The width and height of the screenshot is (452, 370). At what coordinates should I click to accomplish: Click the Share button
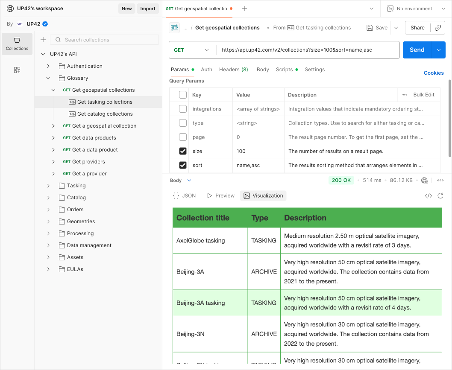click(x=417, y=28)
